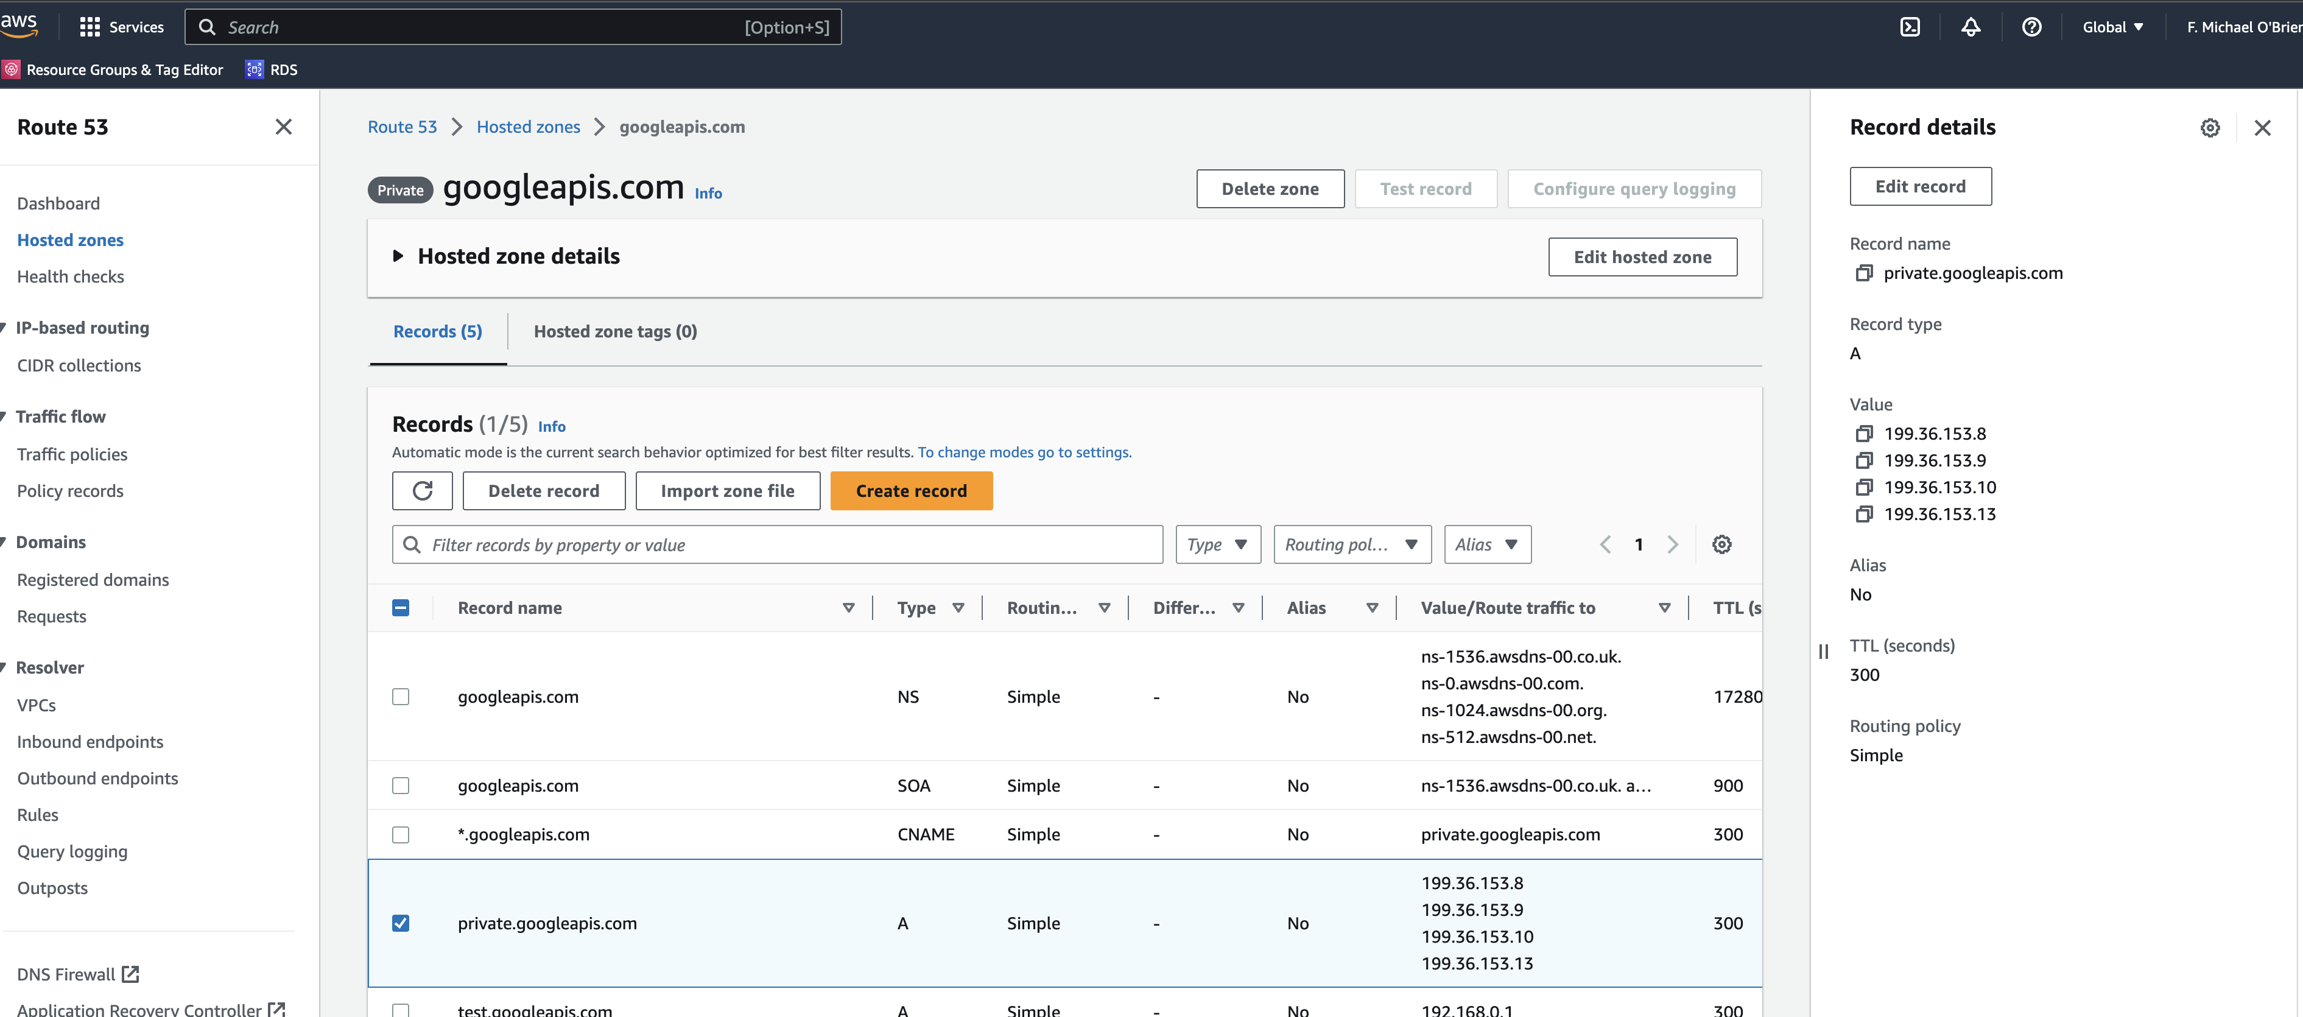This screenshot has width=2303, height=1017.
Task: Expand the Hosted zone details section
Action: point(399,256)
